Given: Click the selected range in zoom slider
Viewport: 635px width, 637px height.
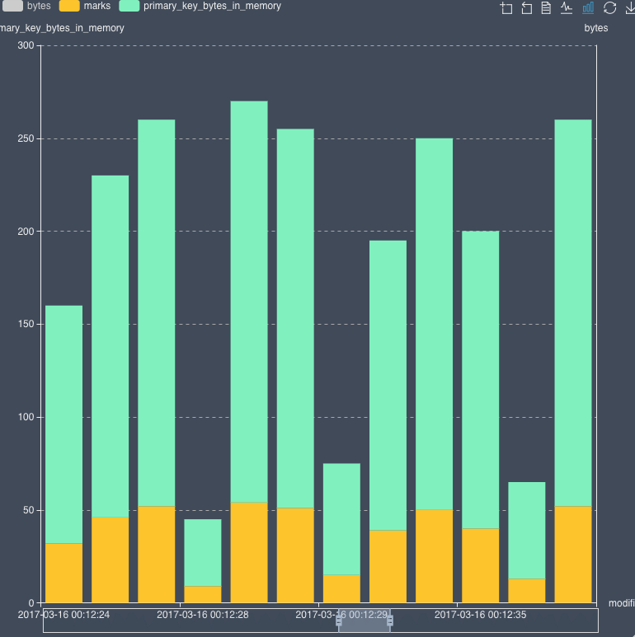Looking at the screenshot, I should point(365,621).
